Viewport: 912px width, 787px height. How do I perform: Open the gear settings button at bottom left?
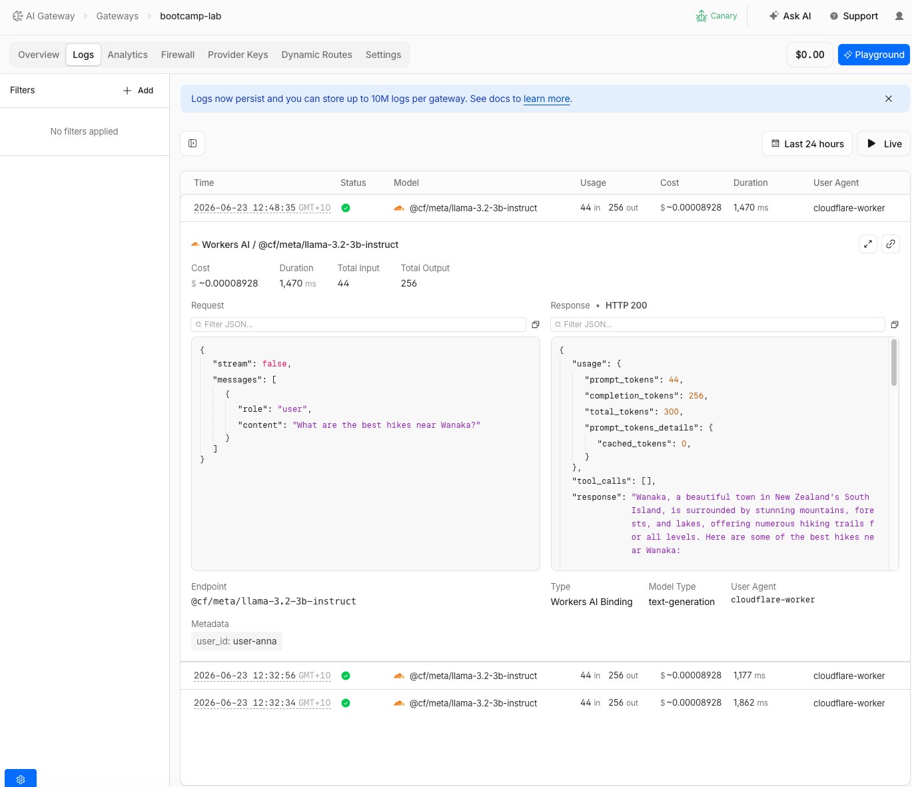pos(21,778)
